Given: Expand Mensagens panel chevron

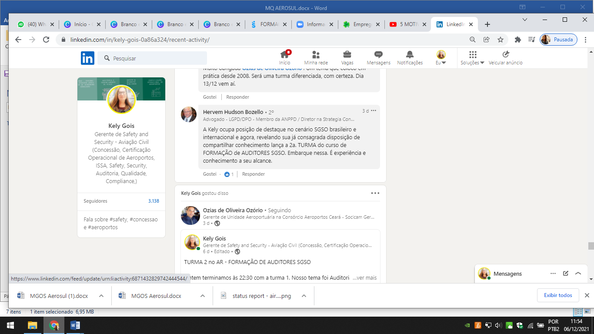Looking at the screenshot, I should coord(578,274).
